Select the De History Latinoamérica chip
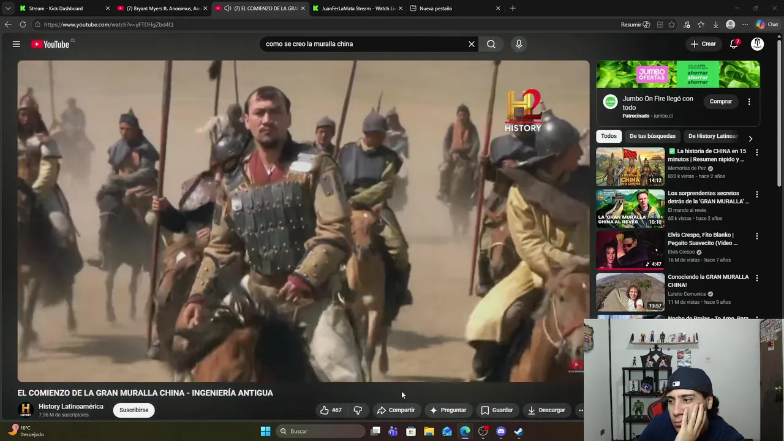This screenshot has width=784, height=441. (x=713, y=136)
